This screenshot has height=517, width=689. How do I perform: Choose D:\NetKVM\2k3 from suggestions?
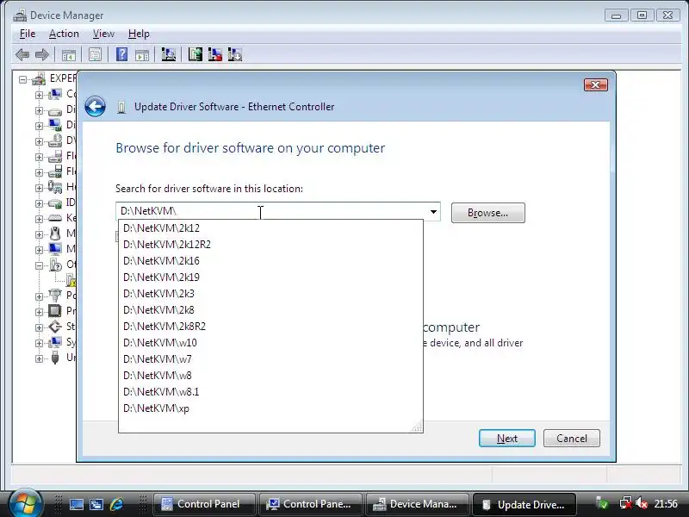pyautogui.click(x=270, y=293)
